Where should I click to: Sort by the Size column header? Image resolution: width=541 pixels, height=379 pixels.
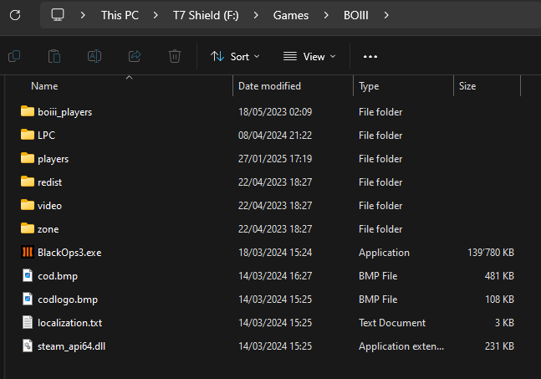pos(467,86)
